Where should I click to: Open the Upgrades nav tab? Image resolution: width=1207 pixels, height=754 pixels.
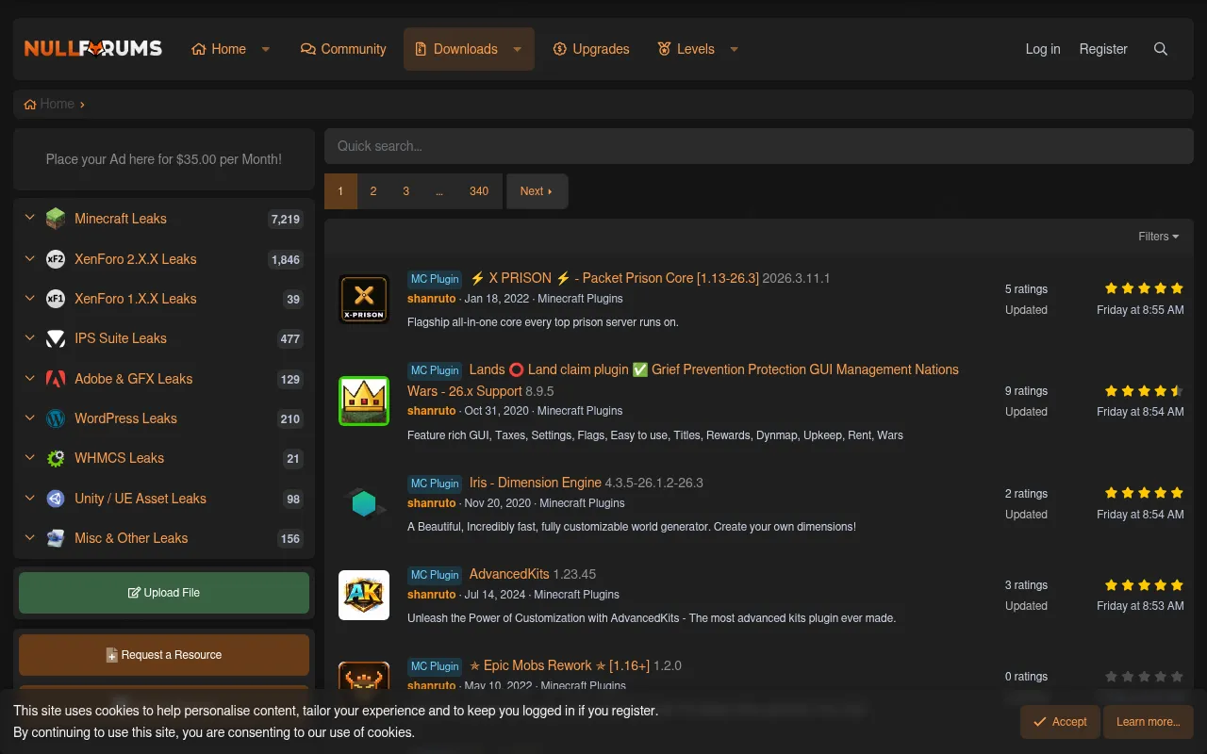(x=591, y=49)
